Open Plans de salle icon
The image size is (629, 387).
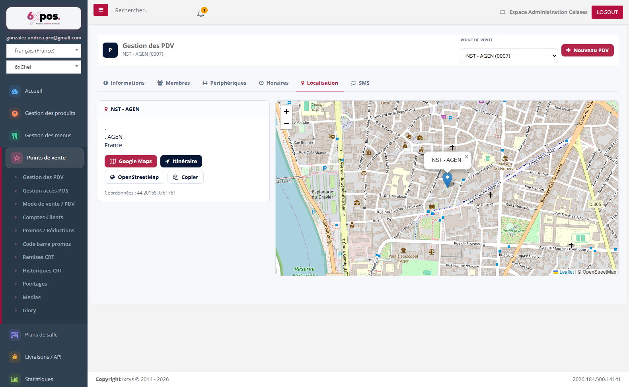[x=15, y=335]
